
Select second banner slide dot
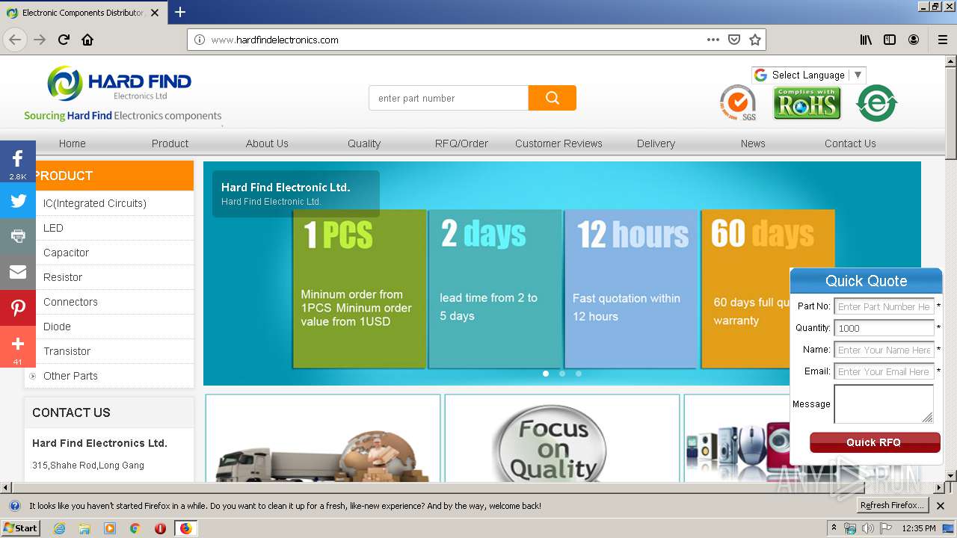click(x=562, y=374)
